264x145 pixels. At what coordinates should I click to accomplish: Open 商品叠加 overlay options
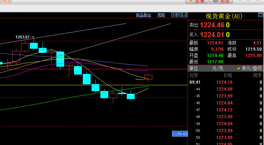[143, 15]
